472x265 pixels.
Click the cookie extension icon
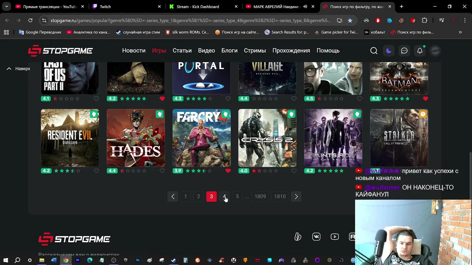click(x=401, y=21)
